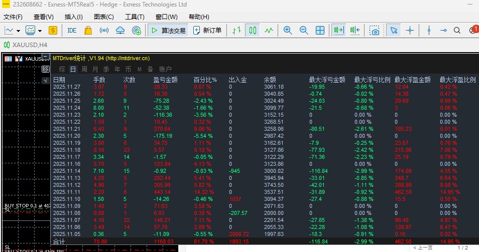Viewport: 479px width, 252px height.
Task: Switch to the 周 weekly tab
Action: pyautogui.click(x=84, y=69)
